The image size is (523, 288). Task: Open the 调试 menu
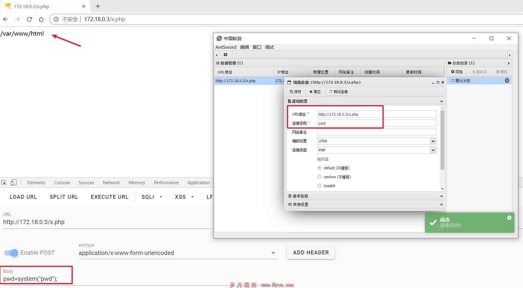coord(270,47)
